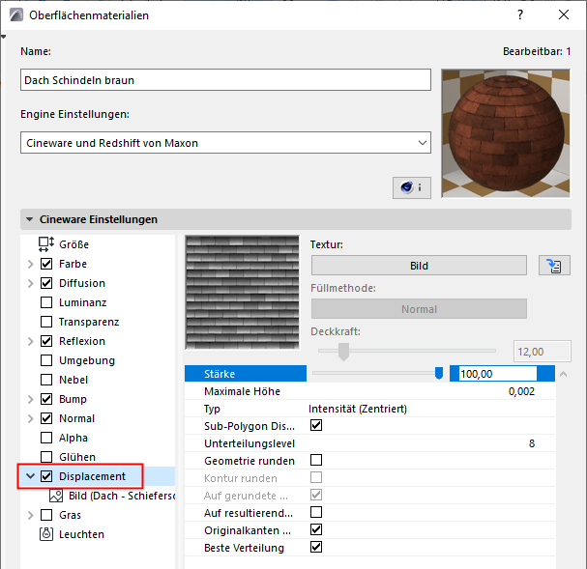Click the Stärke slider handle
Image resolution: width=587 pixels, height=569 pixels.
coord(439,373)
